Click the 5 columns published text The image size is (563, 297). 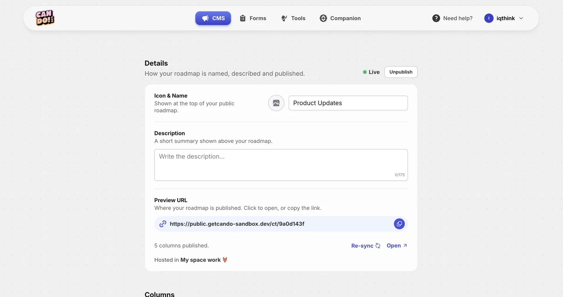click(181, 245)
